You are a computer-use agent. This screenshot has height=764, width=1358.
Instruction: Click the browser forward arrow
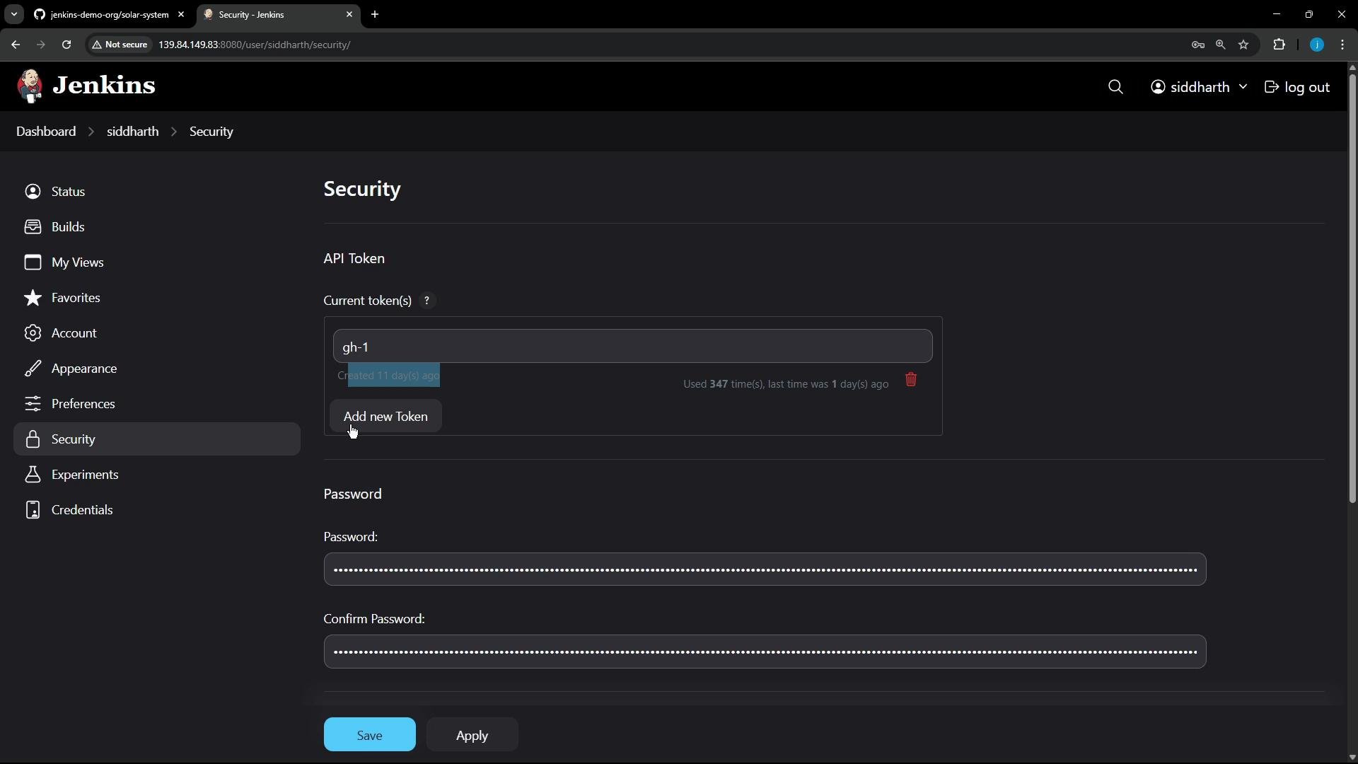coord(41,45)
